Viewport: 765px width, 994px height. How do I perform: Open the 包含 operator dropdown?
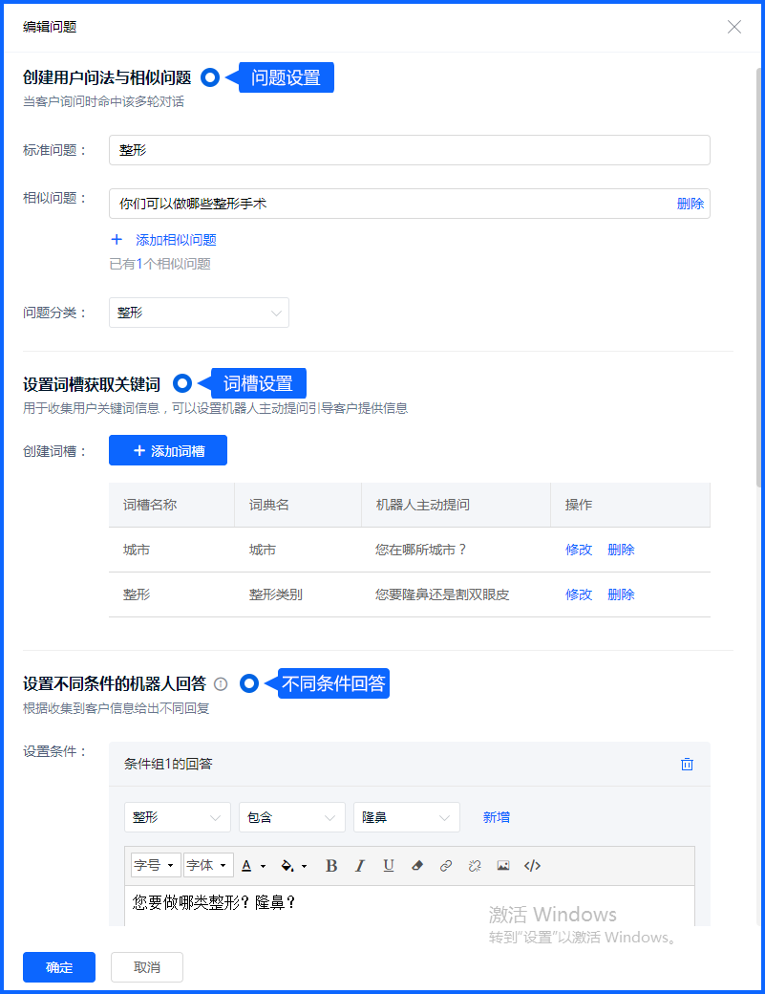tap(292, 817)
